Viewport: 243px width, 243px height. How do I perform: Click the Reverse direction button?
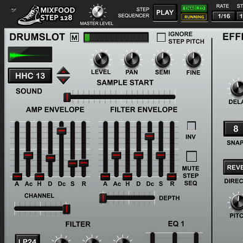(x=233, y=167)
